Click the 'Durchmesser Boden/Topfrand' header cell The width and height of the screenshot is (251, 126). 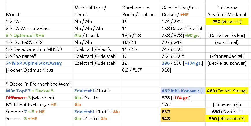coord(140,11)
